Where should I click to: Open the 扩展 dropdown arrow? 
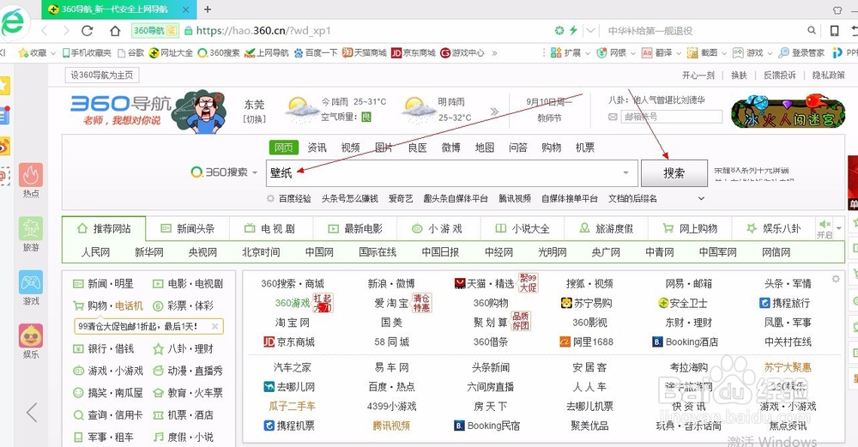(587, 53)
